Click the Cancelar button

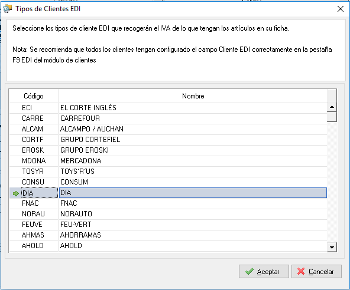(x=316, y=271)
